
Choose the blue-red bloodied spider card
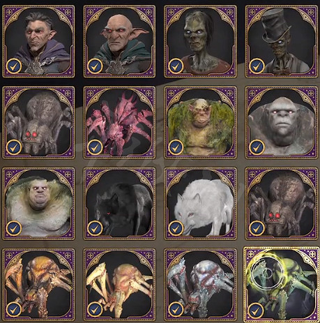click(x=201, y=285)
